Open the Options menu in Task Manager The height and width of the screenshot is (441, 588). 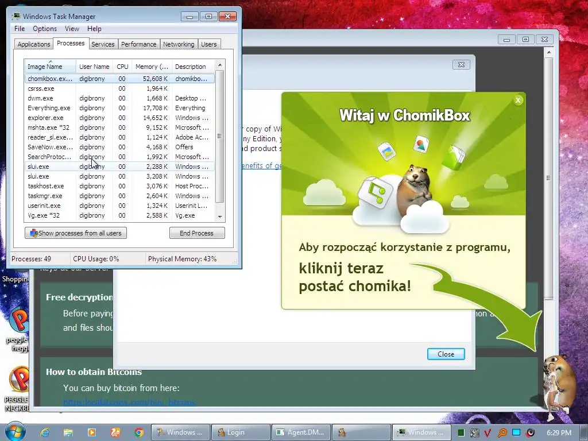click(45, 29)
